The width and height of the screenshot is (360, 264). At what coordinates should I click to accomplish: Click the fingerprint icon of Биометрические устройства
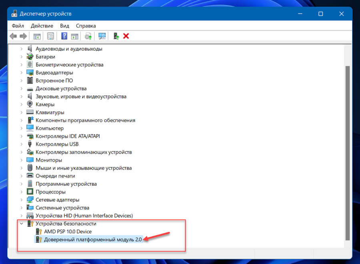coord(30,64)
